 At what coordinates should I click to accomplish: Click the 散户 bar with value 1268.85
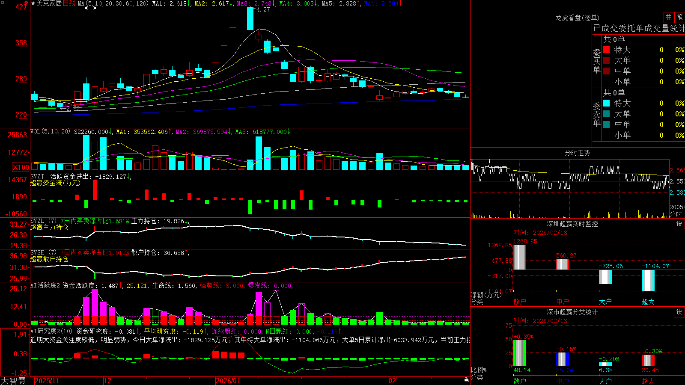tap(519, 257)
